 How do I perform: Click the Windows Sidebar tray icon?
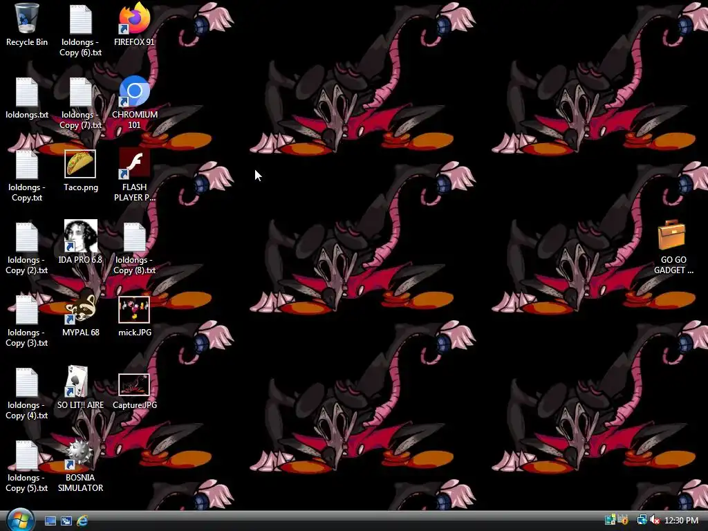(x=610, y=520)
